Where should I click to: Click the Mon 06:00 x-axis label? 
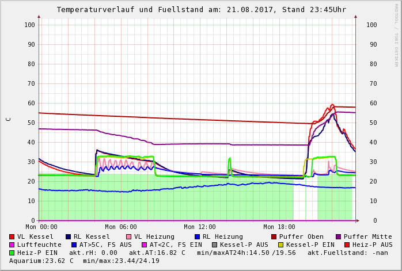click(x=121, y=227)
